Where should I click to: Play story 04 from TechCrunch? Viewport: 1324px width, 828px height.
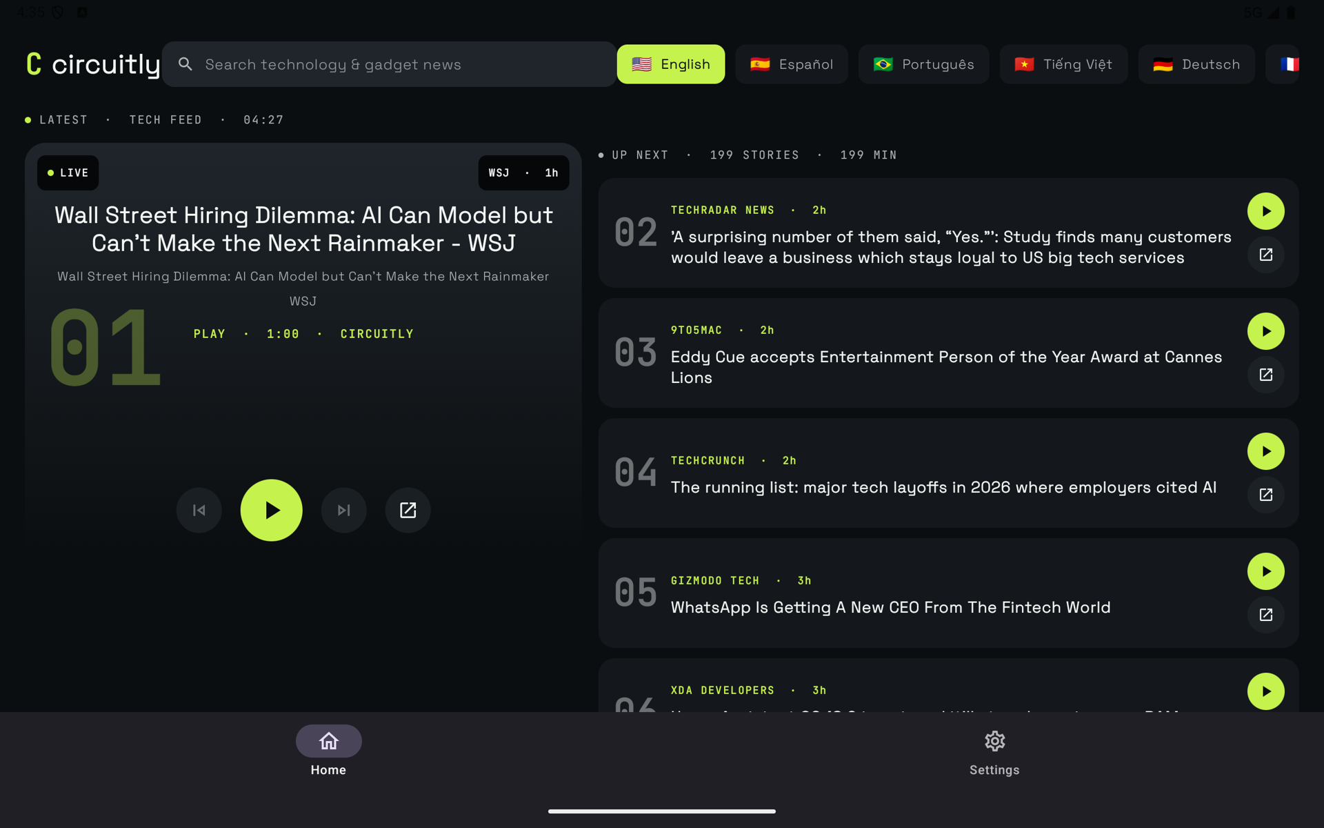click(x=1266, y=451)
